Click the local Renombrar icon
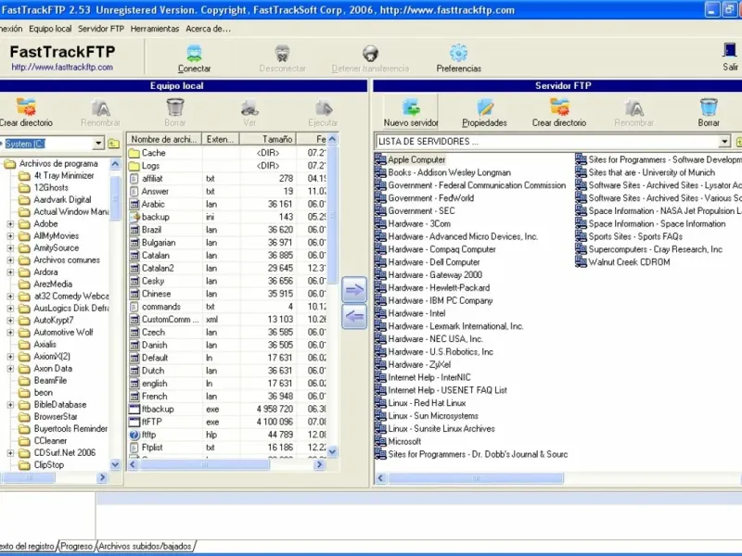 pyautogui.click(x=100, y=107)
